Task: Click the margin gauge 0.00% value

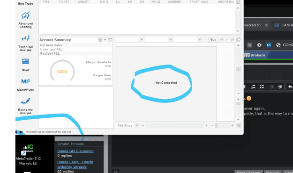Action: [x=62, y=72]
